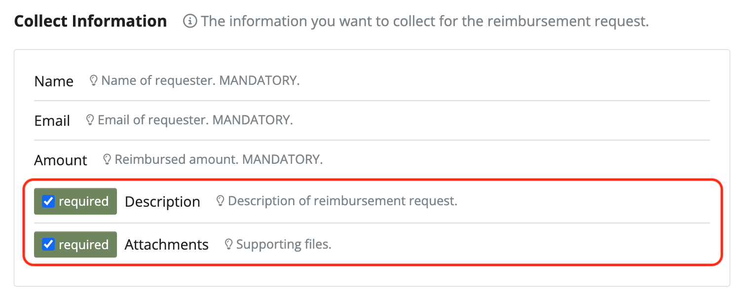Click the lightbulb hint icon next to Amount
The image size is (745, 296).
tap(107, 159)
